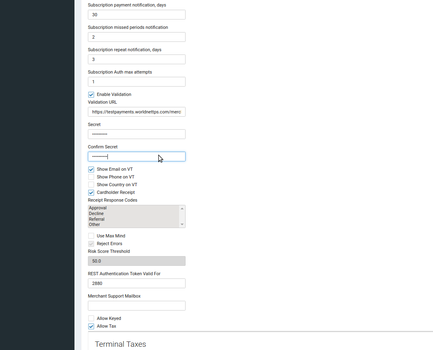This screenshot has width=433, height=350.
Task: Click into the Validation URL field
Action: [x=136, y=112]
